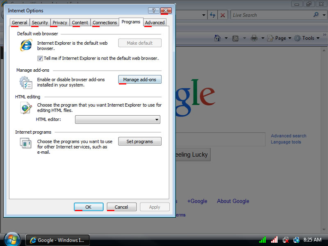Click the red Stop loading icon
The width and height of the screenshot is (328, 246).
point(223,15)
